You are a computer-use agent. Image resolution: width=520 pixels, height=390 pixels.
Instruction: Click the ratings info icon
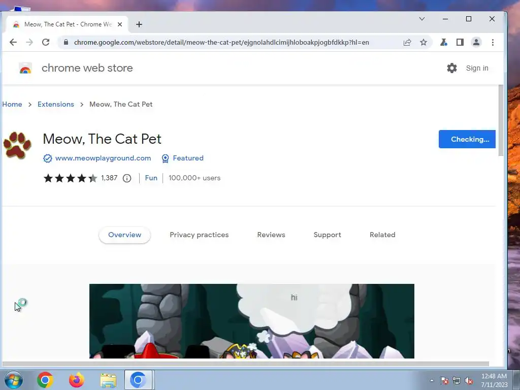tap(126, 178)
